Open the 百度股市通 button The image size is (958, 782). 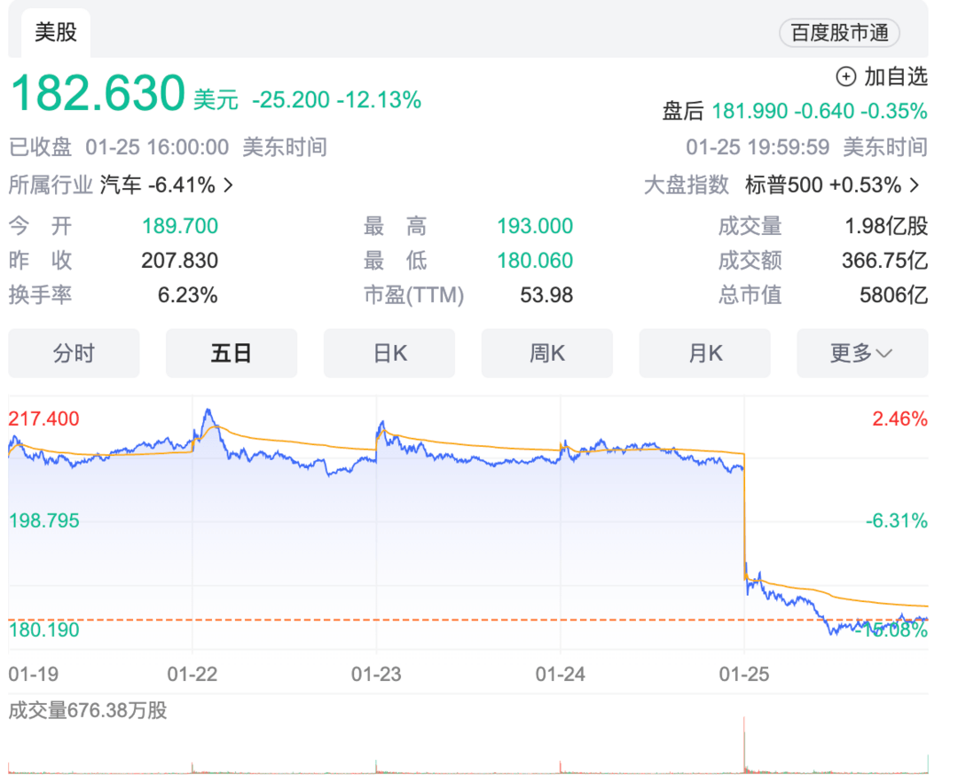[x=839, y=33]
